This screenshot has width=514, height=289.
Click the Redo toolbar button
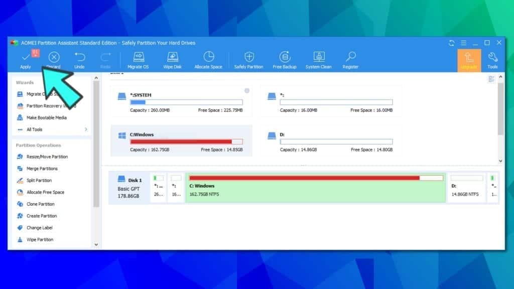click(x=105, y=60)
